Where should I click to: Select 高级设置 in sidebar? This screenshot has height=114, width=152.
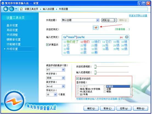(12, 30)
